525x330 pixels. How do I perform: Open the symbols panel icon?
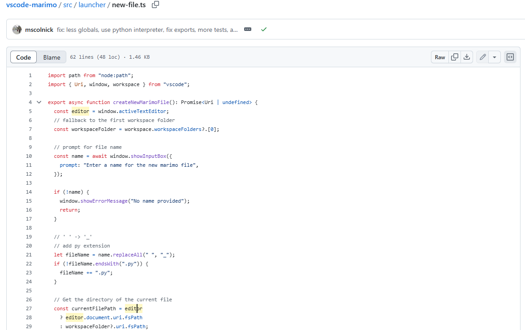[510, 57]
